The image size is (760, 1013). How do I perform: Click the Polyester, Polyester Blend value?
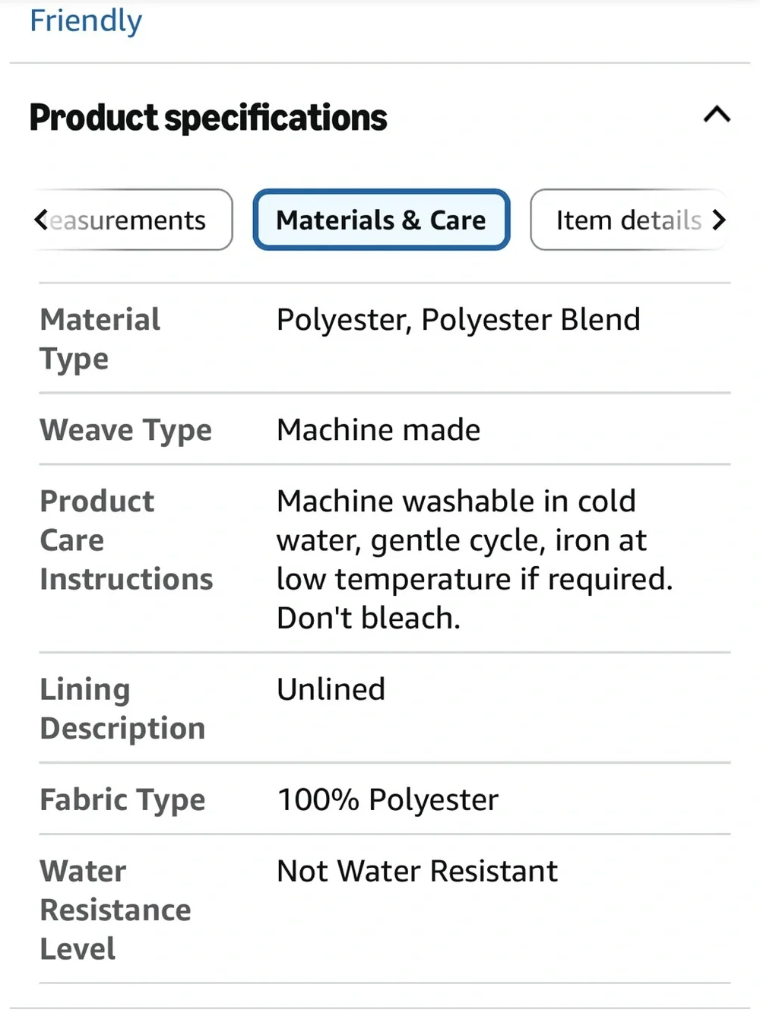[458, 319]
